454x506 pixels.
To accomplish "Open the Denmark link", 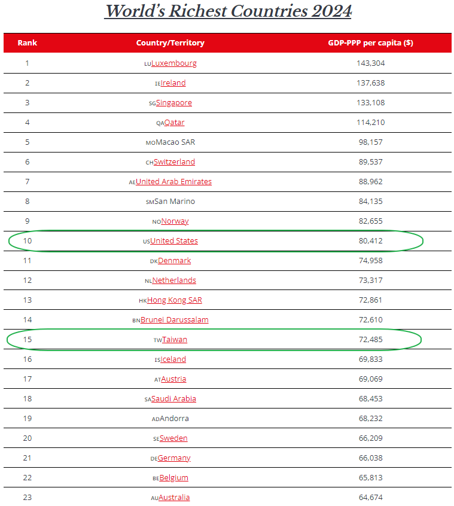I will tap(175, 261).
